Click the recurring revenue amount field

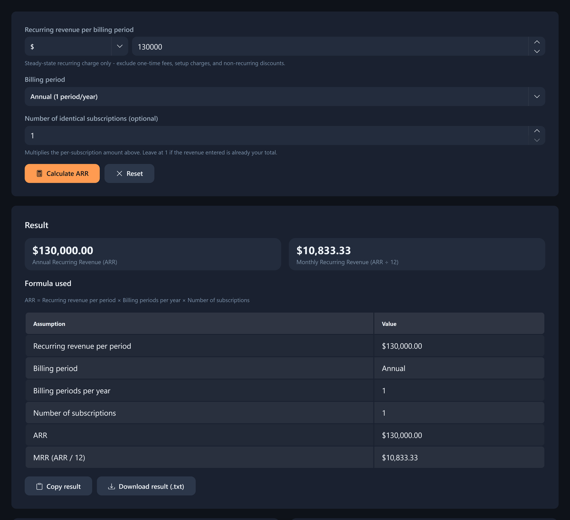pos(330,46)
